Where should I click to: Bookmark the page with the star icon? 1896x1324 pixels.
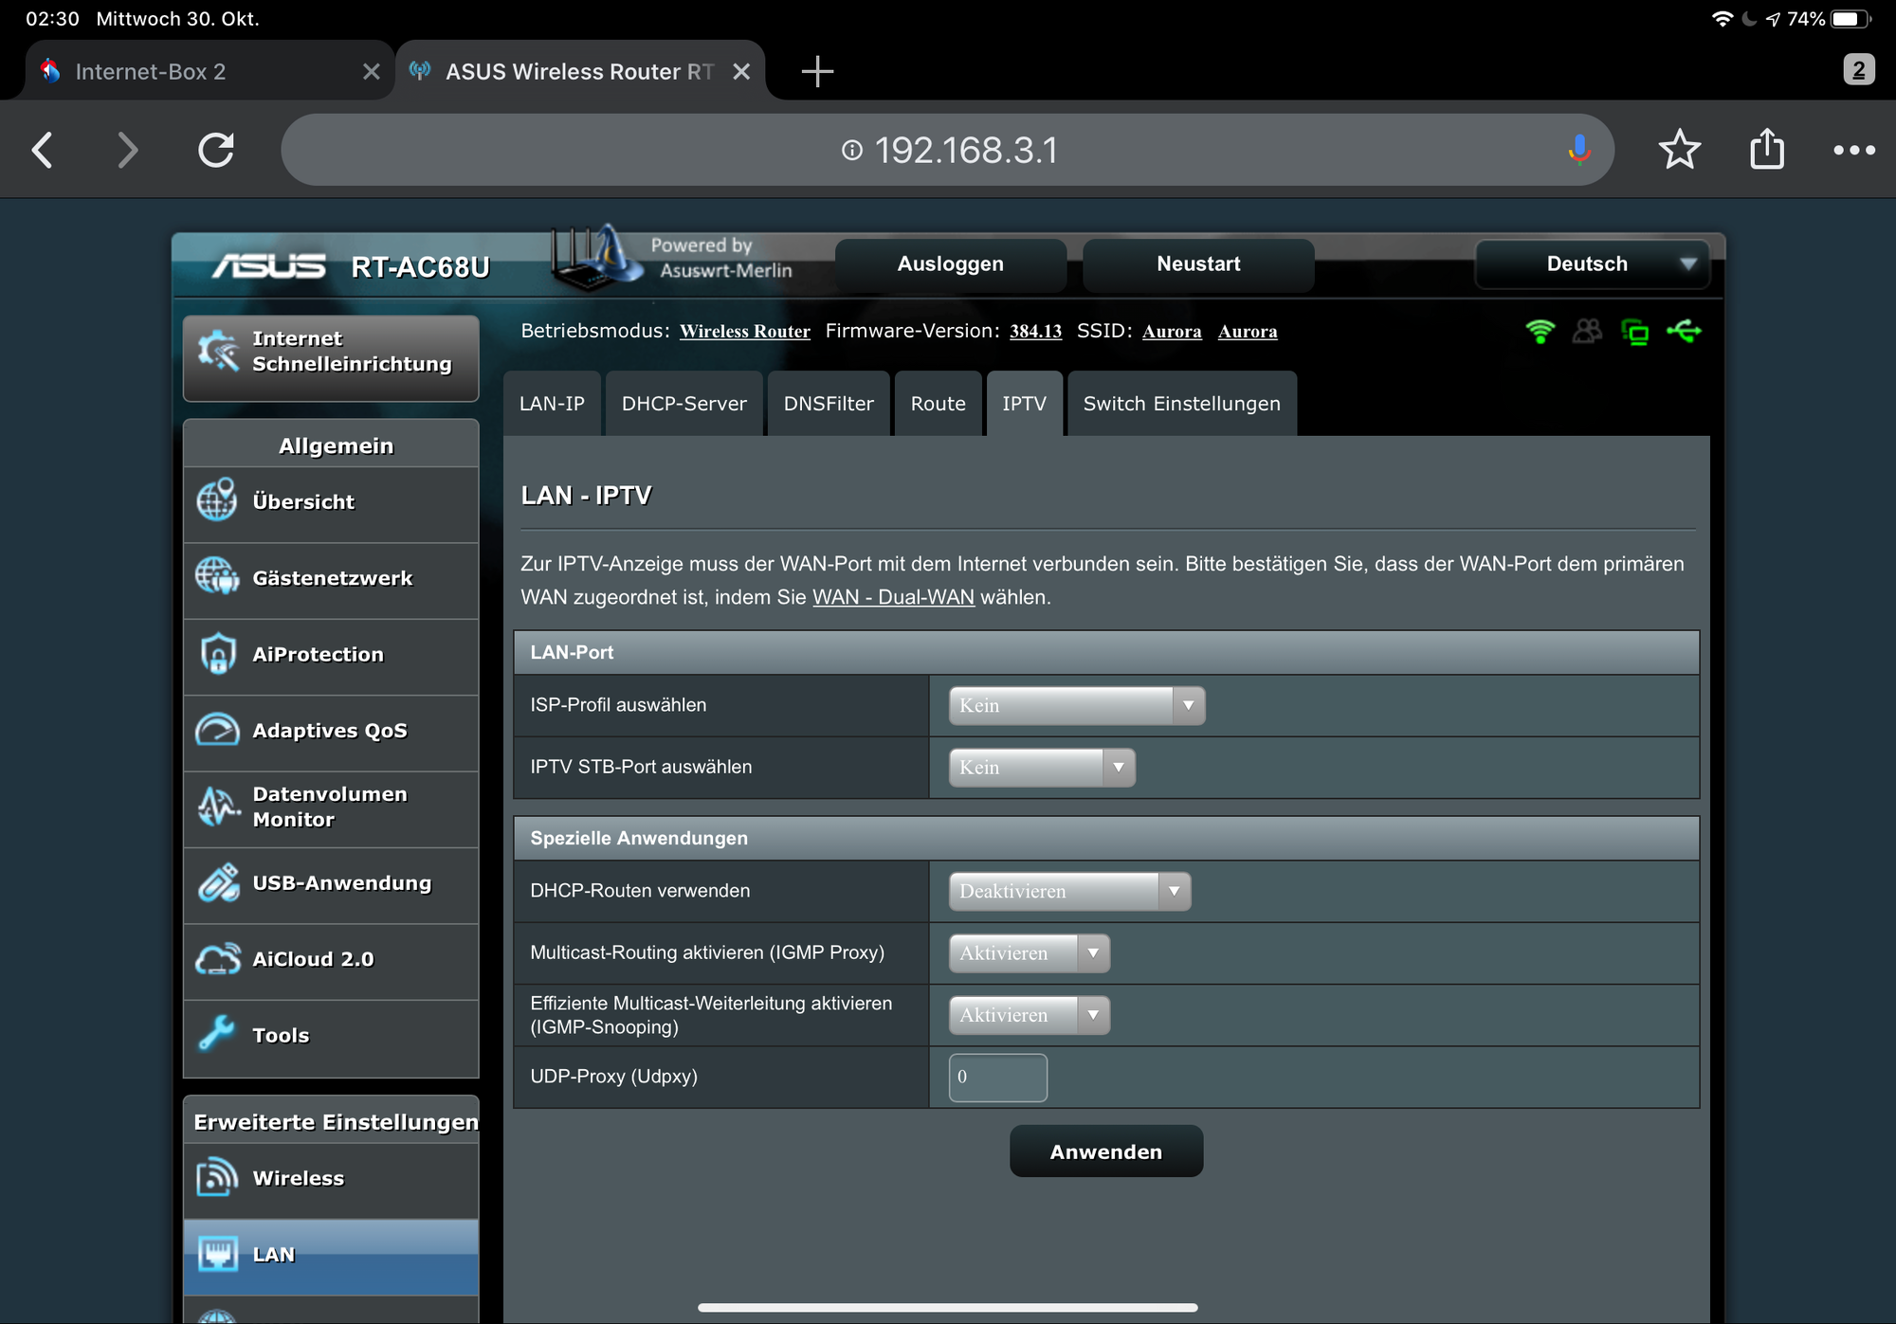tap(1679, 150)
